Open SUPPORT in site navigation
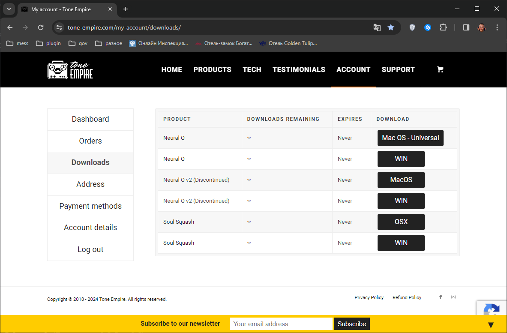507x333 pixels. pos(398,69)
